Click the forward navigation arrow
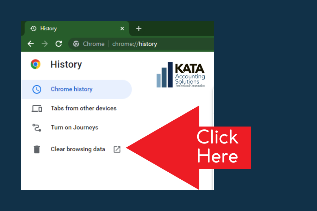The height and width of the screenshot is (211, 317). pos(45,44)
